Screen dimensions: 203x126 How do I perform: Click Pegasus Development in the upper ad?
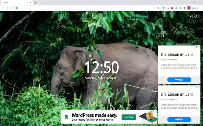point(169,60)
